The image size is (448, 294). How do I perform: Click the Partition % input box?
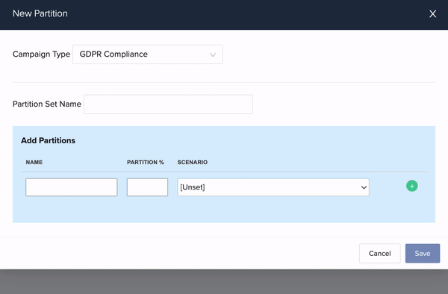147,187
